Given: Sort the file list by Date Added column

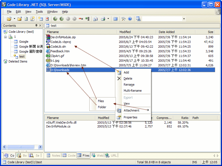Looking at the screenshot, I should pyautogui.click(x=176, y=32).
